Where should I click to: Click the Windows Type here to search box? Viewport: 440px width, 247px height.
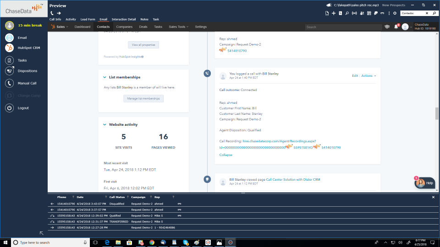(x=50, y=242)
